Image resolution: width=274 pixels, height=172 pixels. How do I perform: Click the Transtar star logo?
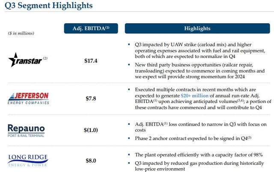(25, 60)
